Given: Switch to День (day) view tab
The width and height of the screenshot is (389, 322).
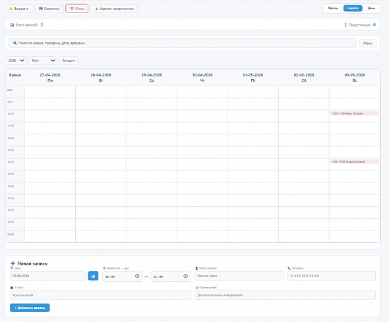Looking at the screenshot, I should pyautogui.click(x=371, y=8).
